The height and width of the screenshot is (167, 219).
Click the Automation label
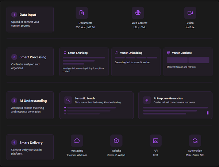click(195, 151)
